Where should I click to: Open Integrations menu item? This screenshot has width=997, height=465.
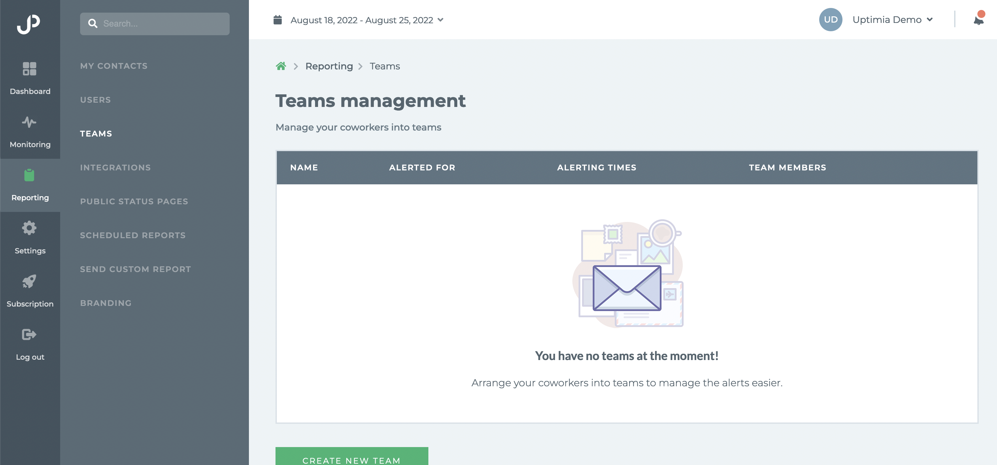pos(115,167)
